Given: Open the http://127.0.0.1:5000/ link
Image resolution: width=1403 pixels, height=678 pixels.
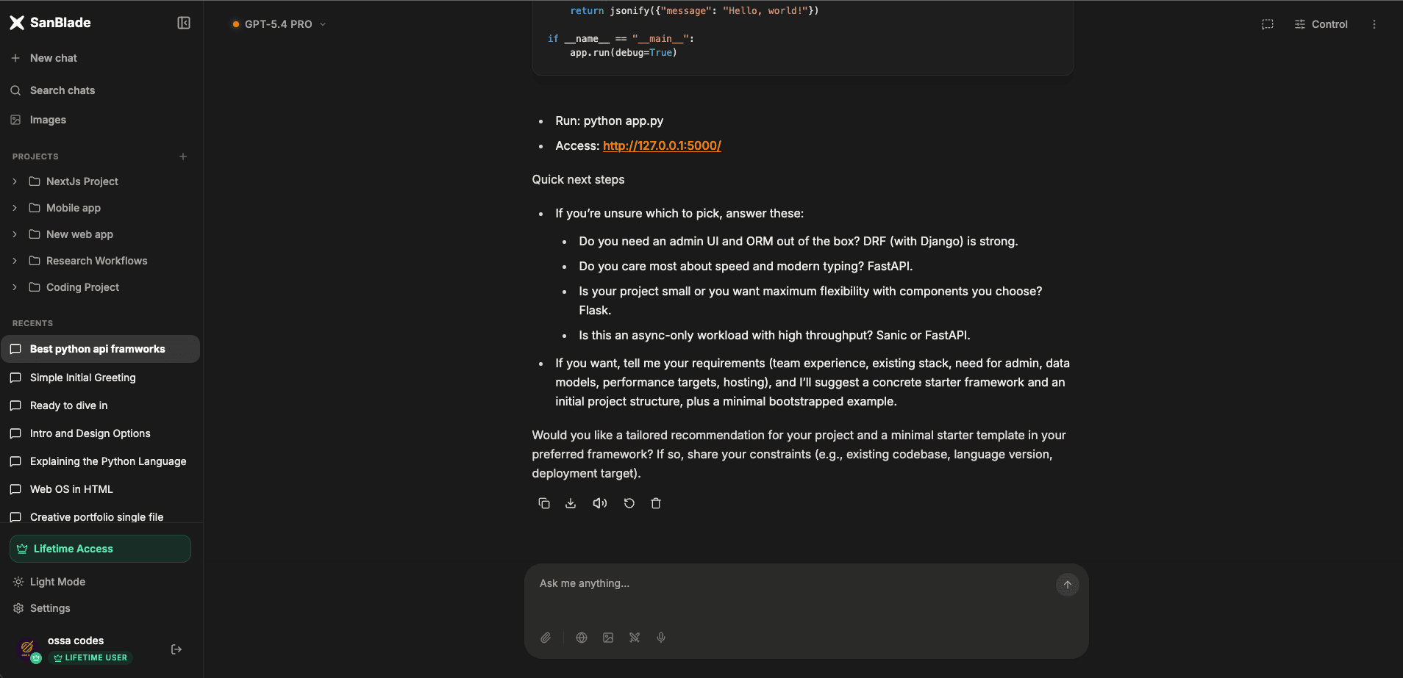Looking at the screenshot, I should (661, 145).
